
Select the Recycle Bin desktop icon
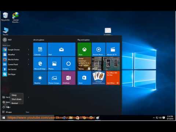[5, 16]
